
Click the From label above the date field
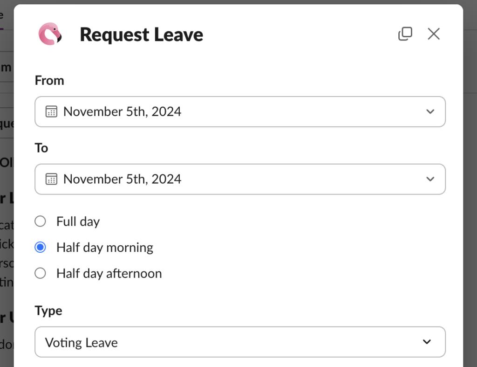[49, 80]
